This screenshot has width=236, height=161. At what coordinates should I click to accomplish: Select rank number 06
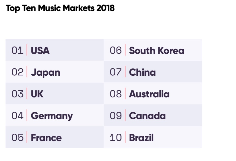click(x=116, y=50)
